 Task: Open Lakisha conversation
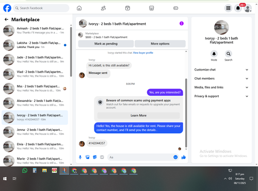[x=35, y=45]
